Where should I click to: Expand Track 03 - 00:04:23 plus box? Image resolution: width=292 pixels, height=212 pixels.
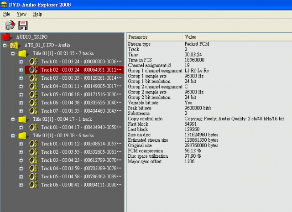(21, 160)
